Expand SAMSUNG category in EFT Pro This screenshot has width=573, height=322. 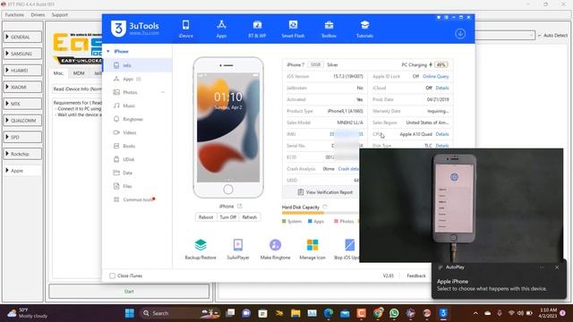click(22, 54)
